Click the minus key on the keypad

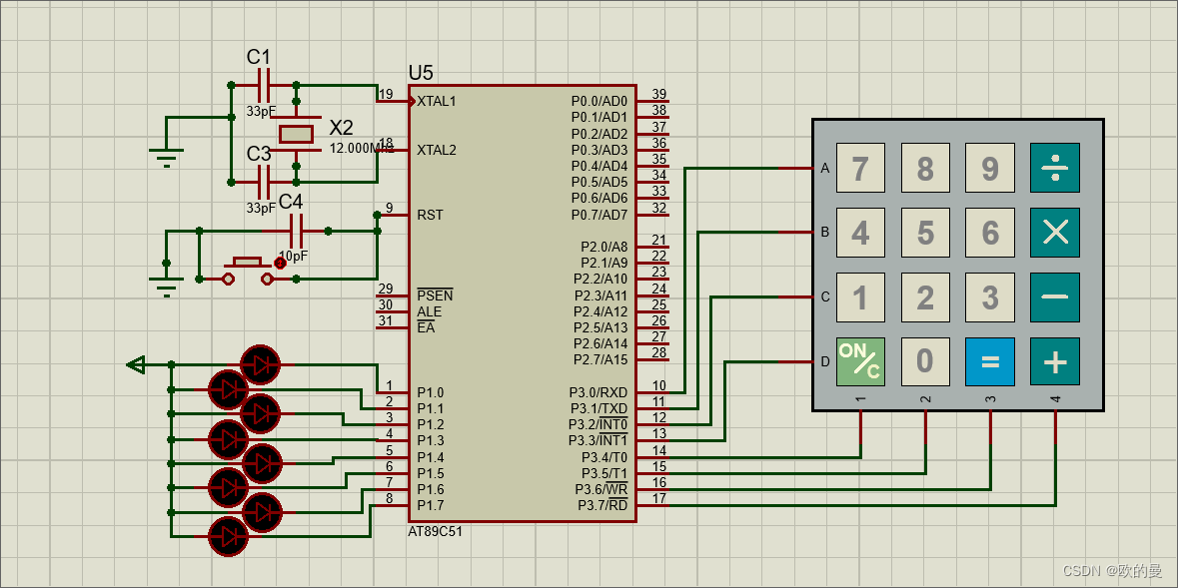coord(1055,297)
